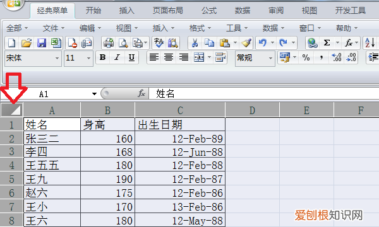Click the Select All corner button
The image size is (379, 227).
point(11,110)
